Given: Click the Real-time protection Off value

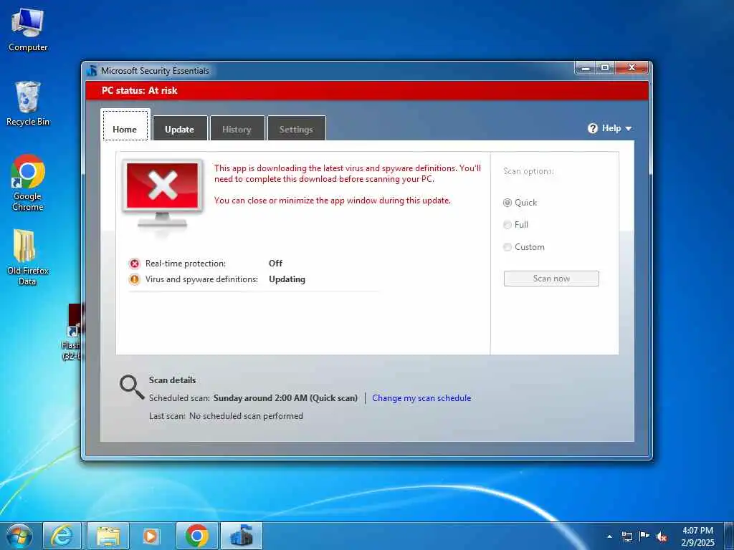Looking at the screenshot, I should click(276, 264).
